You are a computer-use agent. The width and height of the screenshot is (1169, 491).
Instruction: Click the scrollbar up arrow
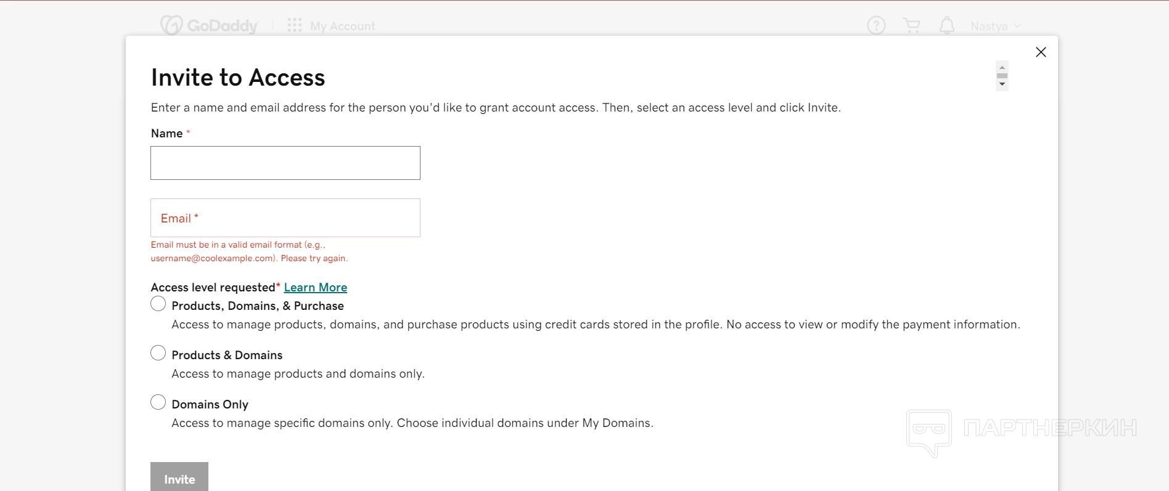point(1002,67)
